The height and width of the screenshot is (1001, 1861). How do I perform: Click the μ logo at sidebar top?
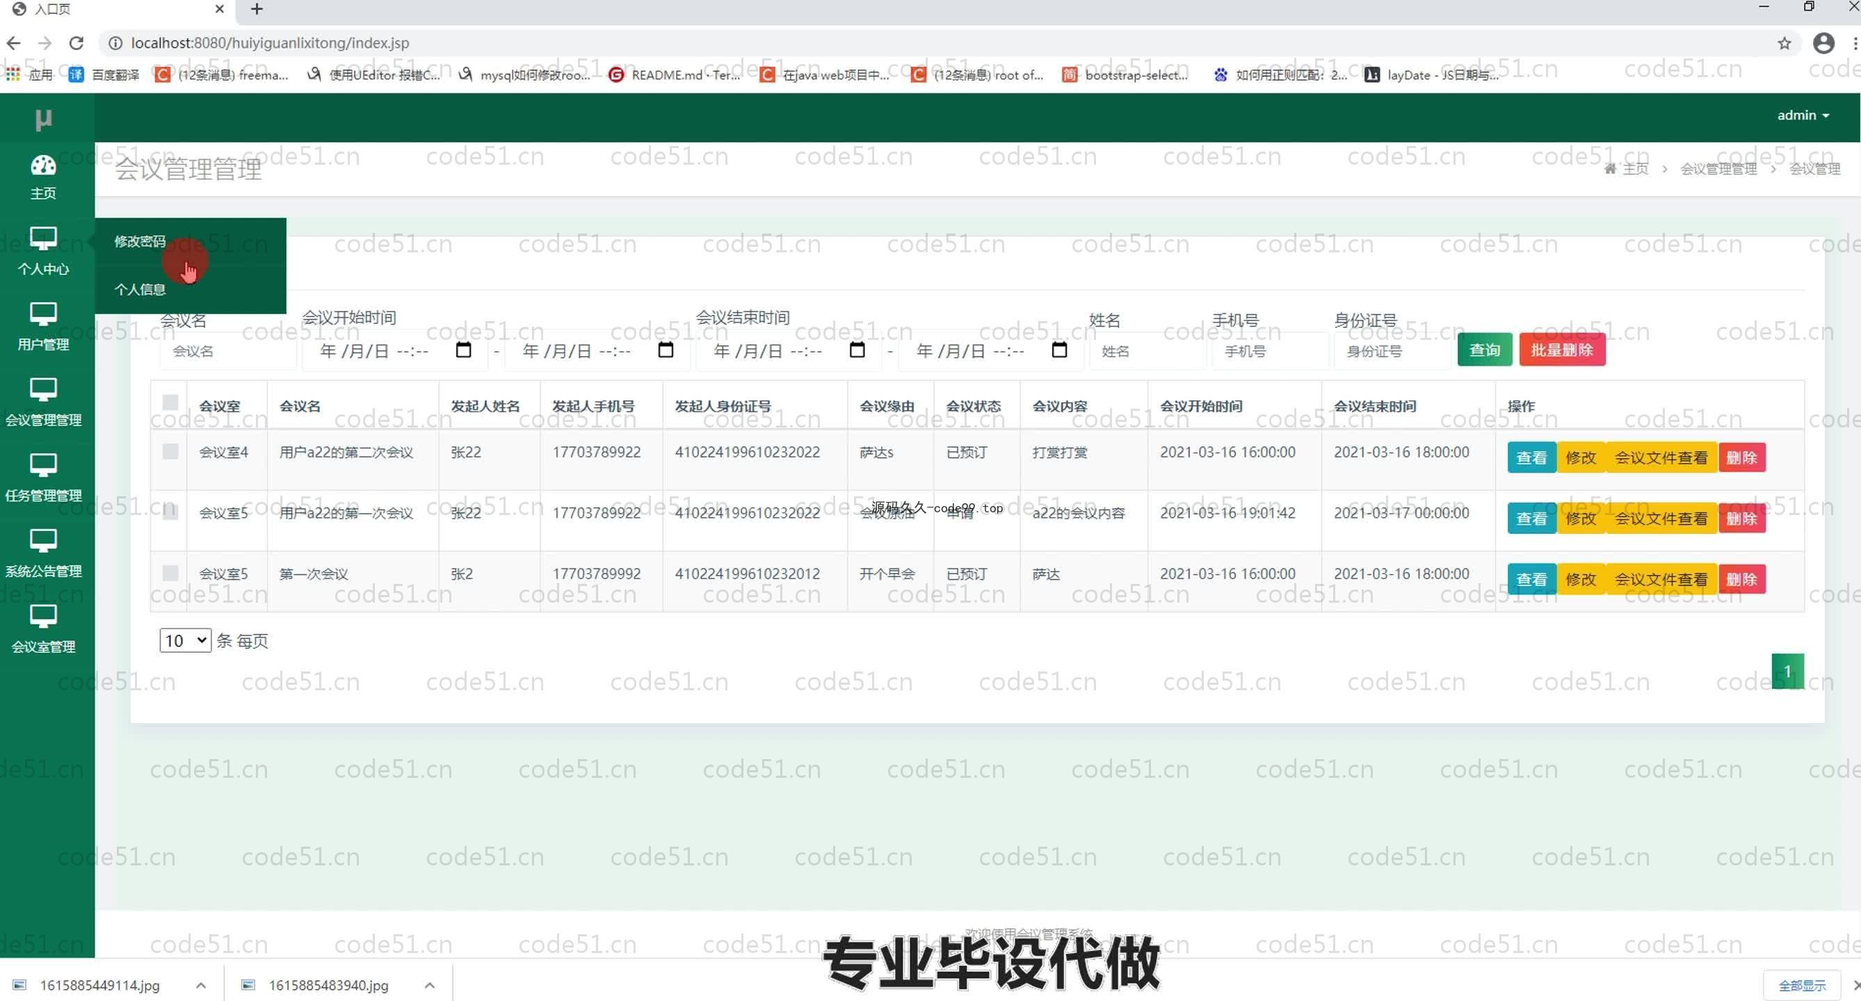(x=43, y=118)
